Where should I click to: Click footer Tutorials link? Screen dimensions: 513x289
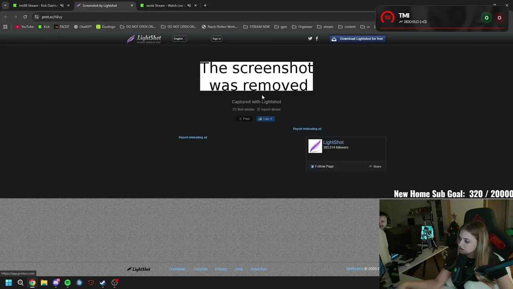tap(200, 269)
